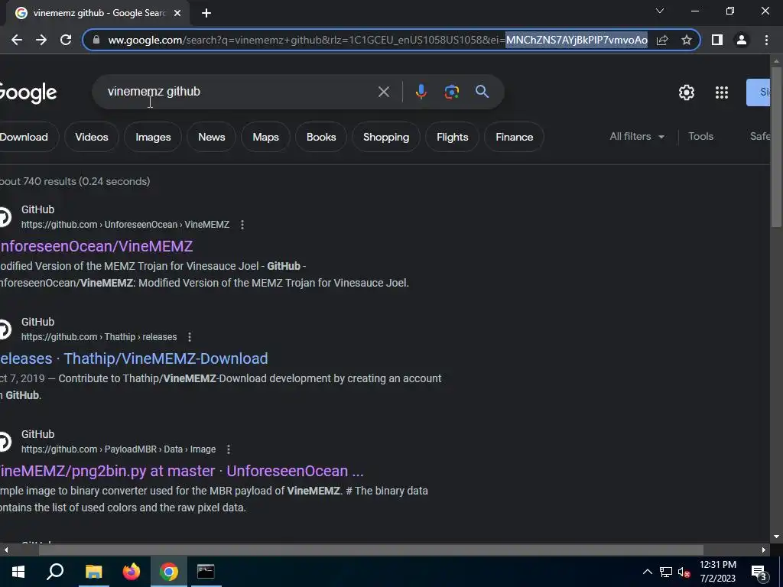
Task: Open search Tools options
Action: pyautogui.click(x=700, y=136)
